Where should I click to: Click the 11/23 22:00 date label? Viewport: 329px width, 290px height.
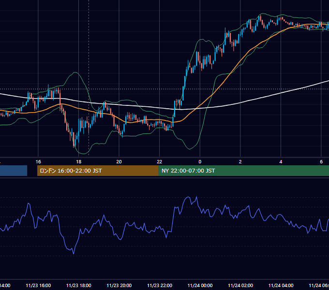point(160,285)
